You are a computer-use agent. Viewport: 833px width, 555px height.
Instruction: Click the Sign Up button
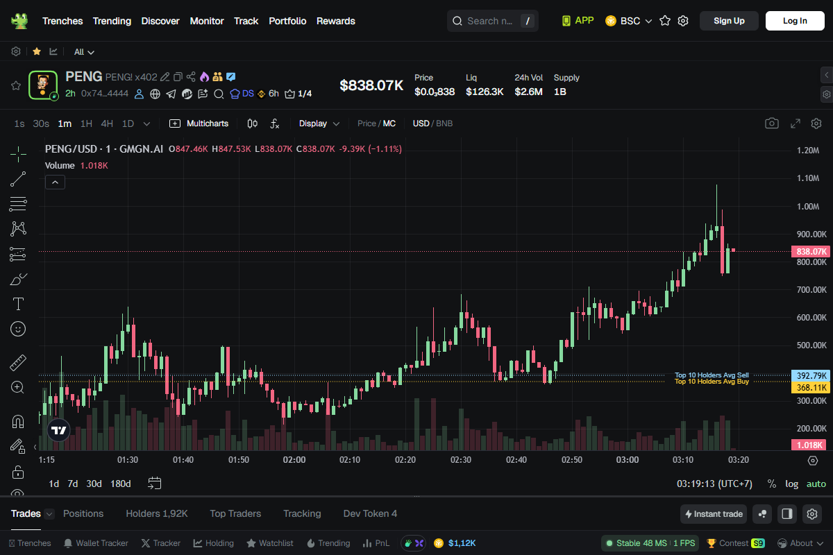pos(729,21)
